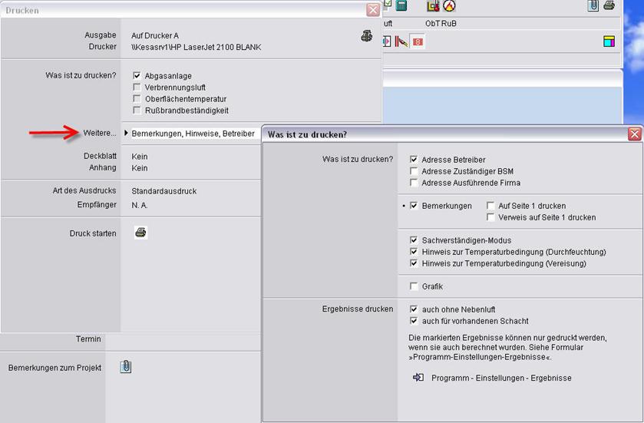Screen dimensions: 644x423
Task: Disable Sachverständigen-Modus checkbox
Action: 414,240
